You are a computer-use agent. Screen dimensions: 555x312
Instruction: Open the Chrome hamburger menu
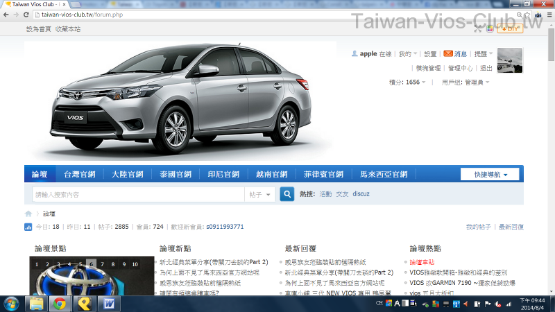point(549,15)
